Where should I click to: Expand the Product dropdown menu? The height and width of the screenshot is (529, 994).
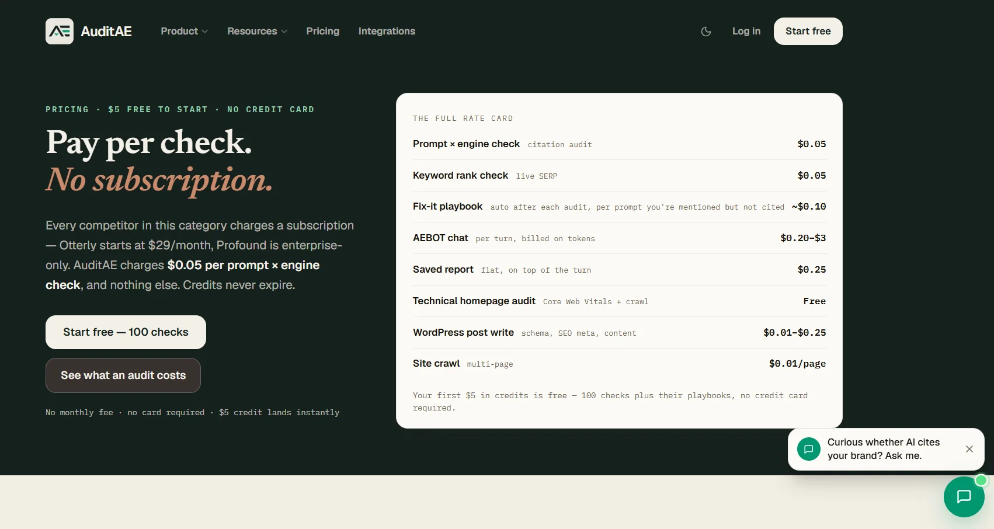pyautogui.click(x=185, y=32)
